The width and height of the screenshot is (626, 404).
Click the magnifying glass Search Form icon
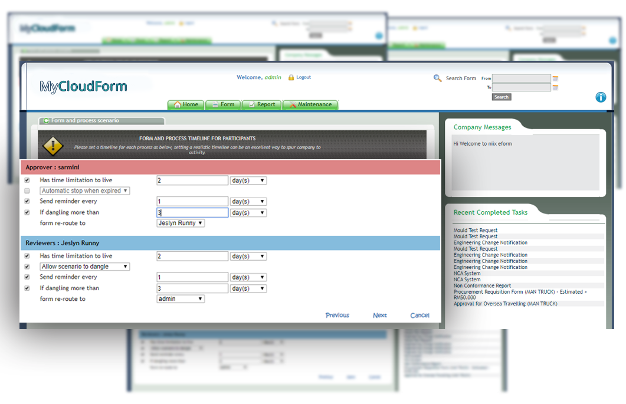click(437, 77)
